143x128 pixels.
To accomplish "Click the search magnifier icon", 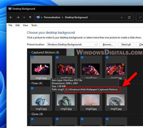I will [x=140, y=17].
